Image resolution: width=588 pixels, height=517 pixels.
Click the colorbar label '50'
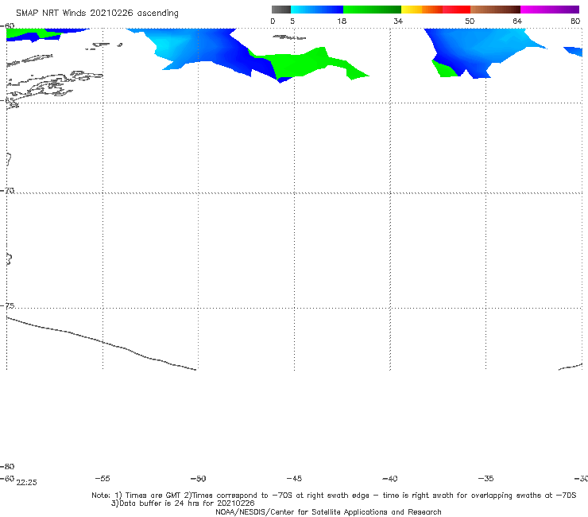[x=470, y=21]
